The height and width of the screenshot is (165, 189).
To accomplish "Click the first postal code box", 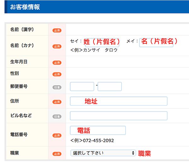I will 82,86.
